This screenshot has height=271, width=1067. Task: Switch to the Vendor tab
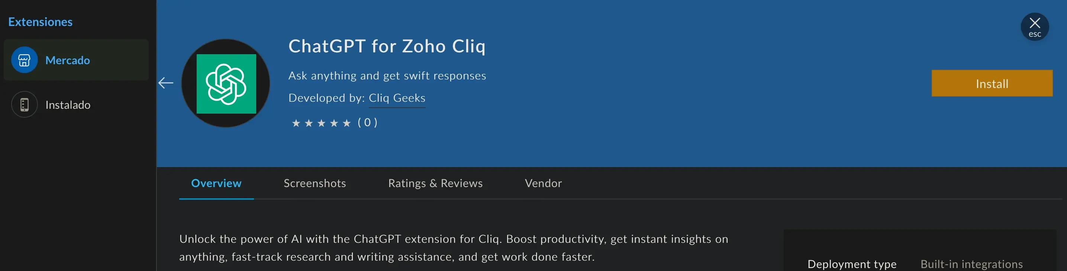(x=543, y=183)
